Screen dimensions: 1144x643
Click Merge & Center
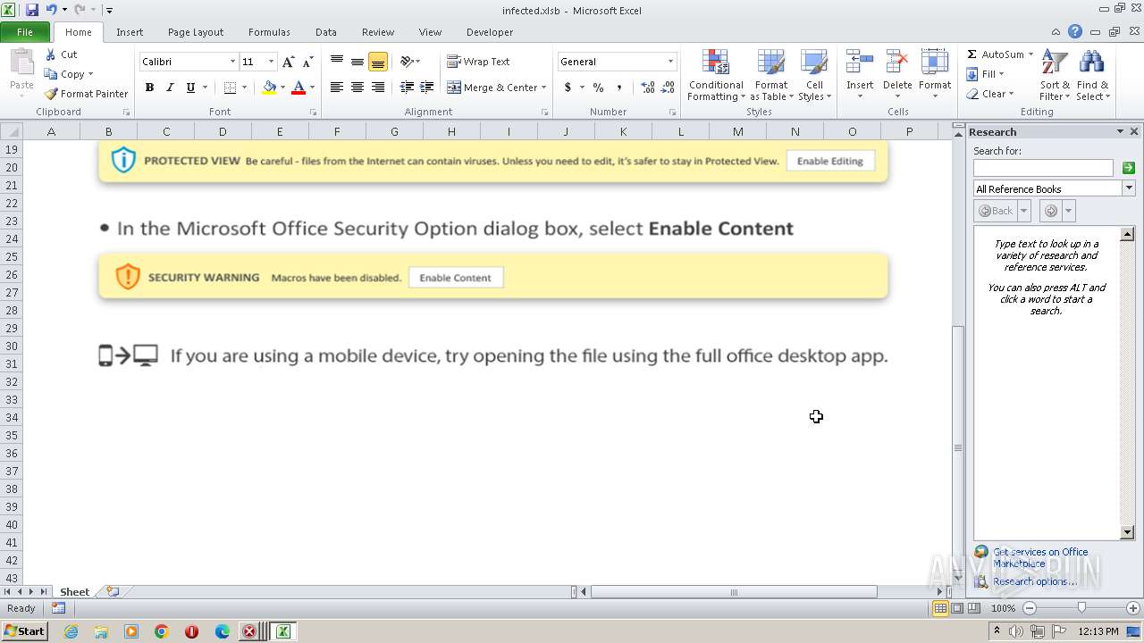tap(491, 88)
